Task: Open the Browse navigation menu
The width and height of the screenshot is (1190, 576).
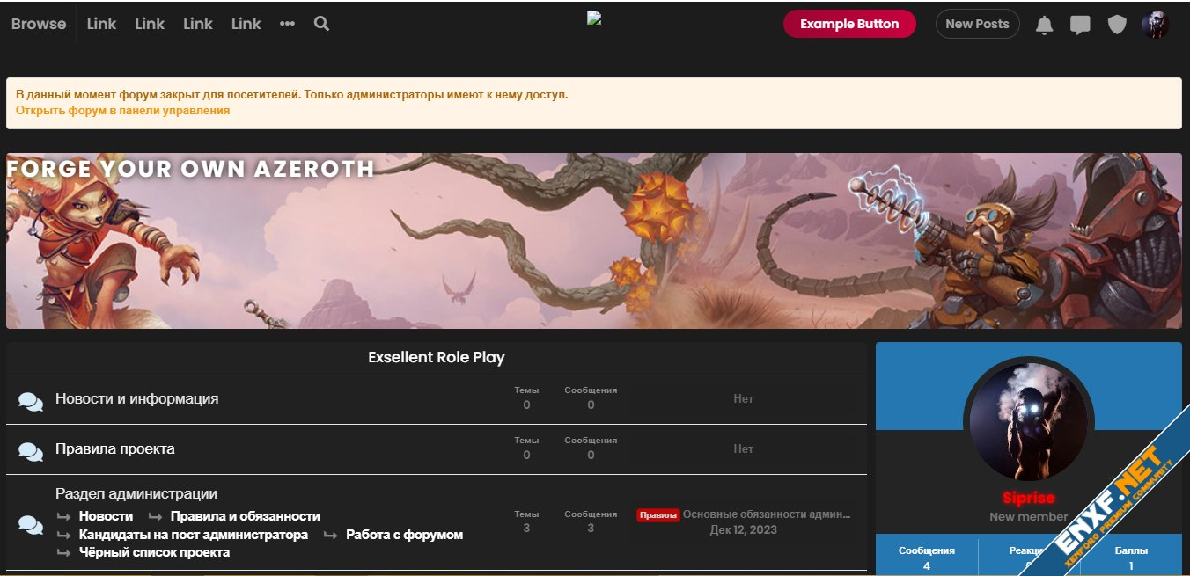Action: click(x=39, y=24)
